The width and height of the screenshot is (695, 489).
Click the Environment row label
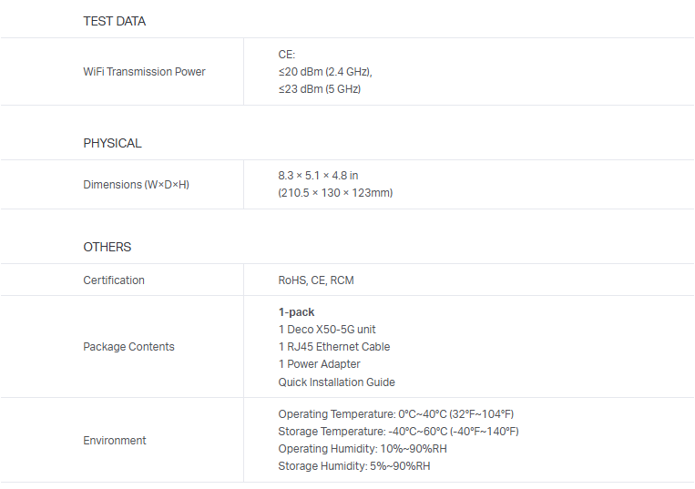[x=115, y=441]
